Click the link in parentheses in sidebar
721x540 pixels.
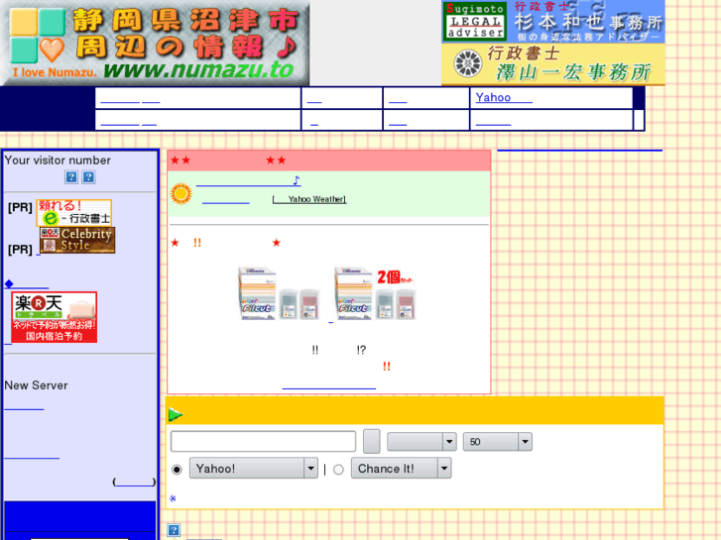(134, 482)
